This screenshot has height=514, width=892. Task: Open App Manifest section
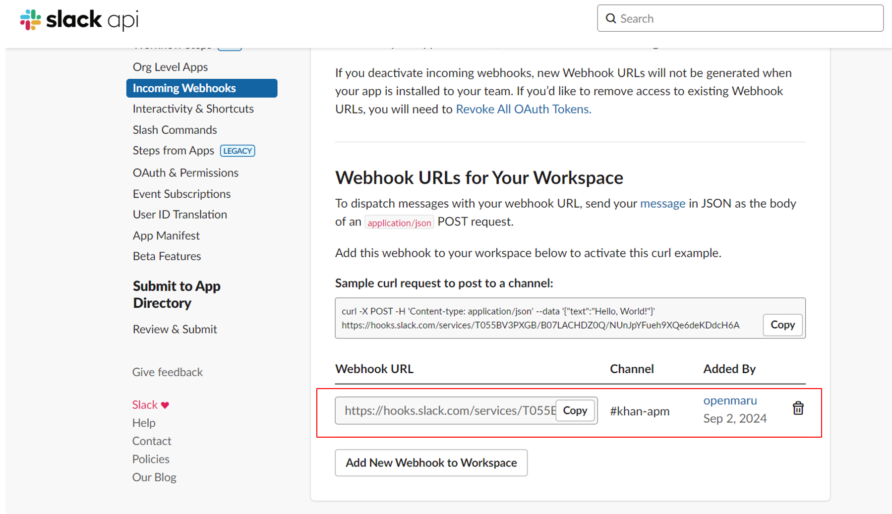pyautogui.click(x=166, y=235)
